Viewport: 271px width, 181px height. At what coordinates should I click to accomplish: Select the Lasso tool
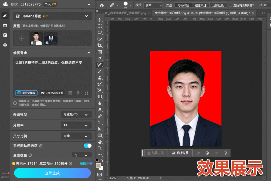[100, 33]
